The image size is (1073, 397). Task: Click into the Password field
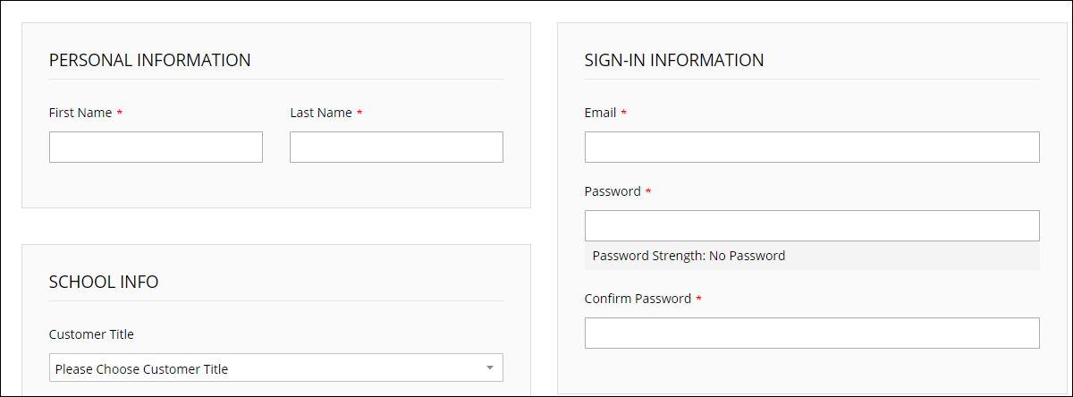click(x=812, y=226)
